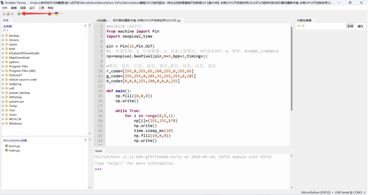The height and width of the screenshot is (195, 368).
Task: Expand the sunsan_backup folder
Action: tap(3, 93)
